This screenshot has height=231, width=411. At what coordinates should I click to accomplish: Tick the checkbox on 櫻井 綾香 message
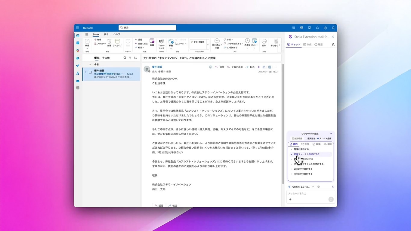(x=90, y=72)
